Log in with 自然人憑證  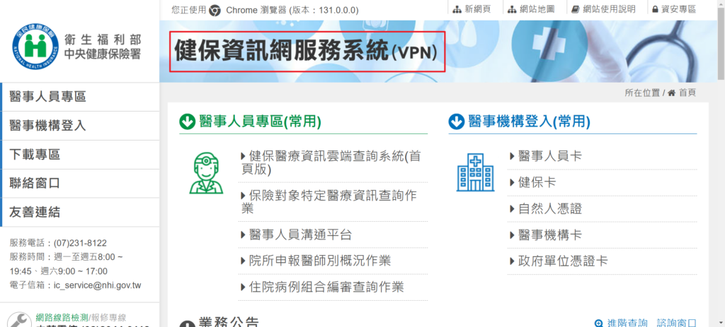[x=546, y=209]
